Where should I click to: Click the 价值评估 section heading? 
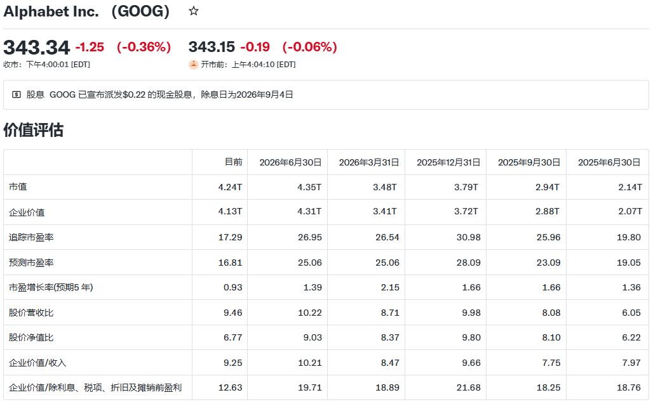[33, 130]
